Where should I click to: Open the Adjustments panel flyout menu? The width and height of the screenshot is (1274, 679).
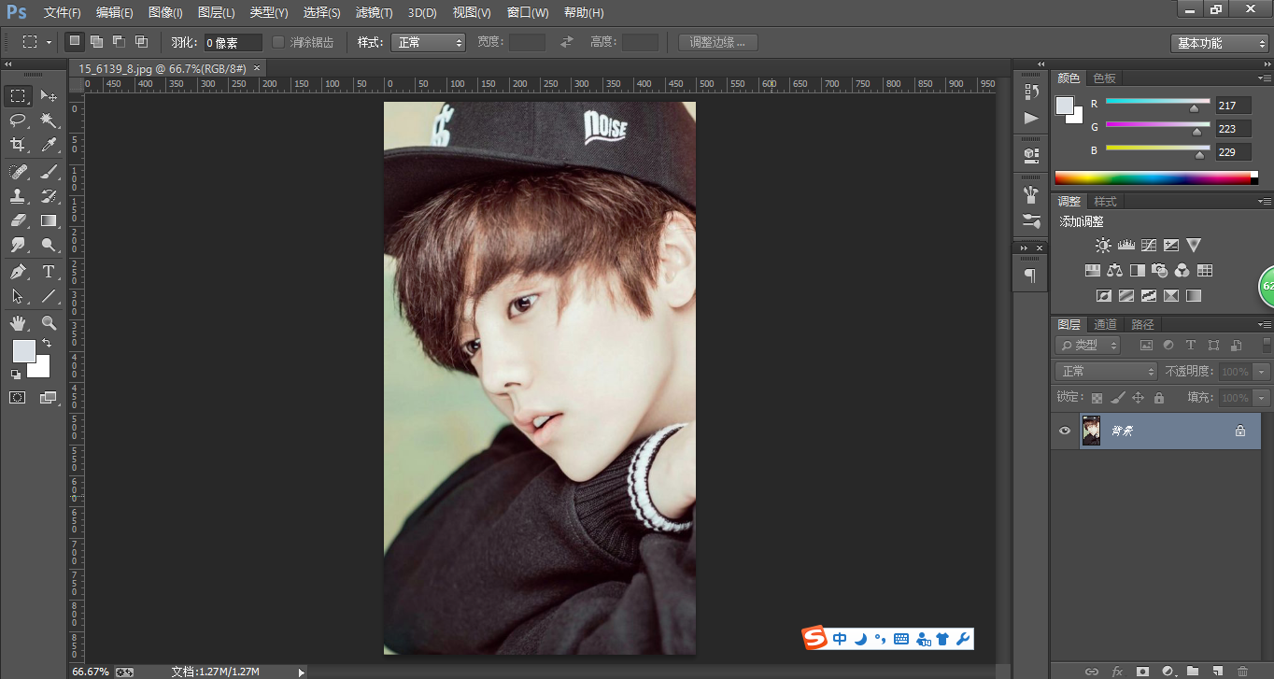pyautogui.click(x=1264, y=201)
